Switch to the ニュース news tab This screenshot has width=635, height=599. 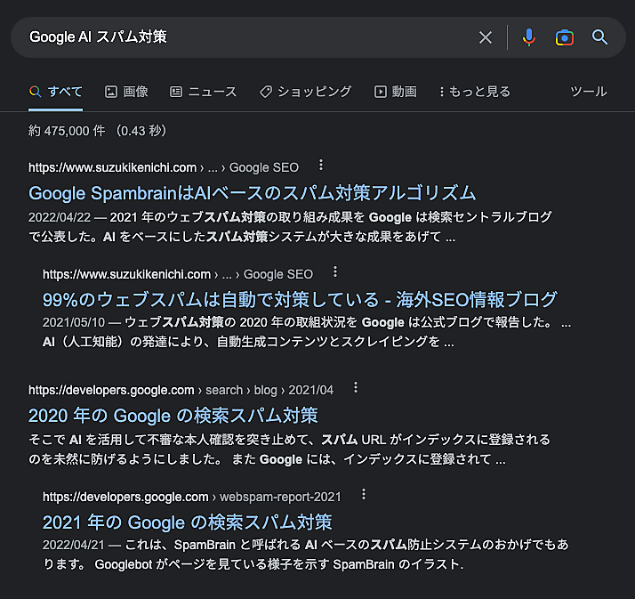click(x=204, y=91)
